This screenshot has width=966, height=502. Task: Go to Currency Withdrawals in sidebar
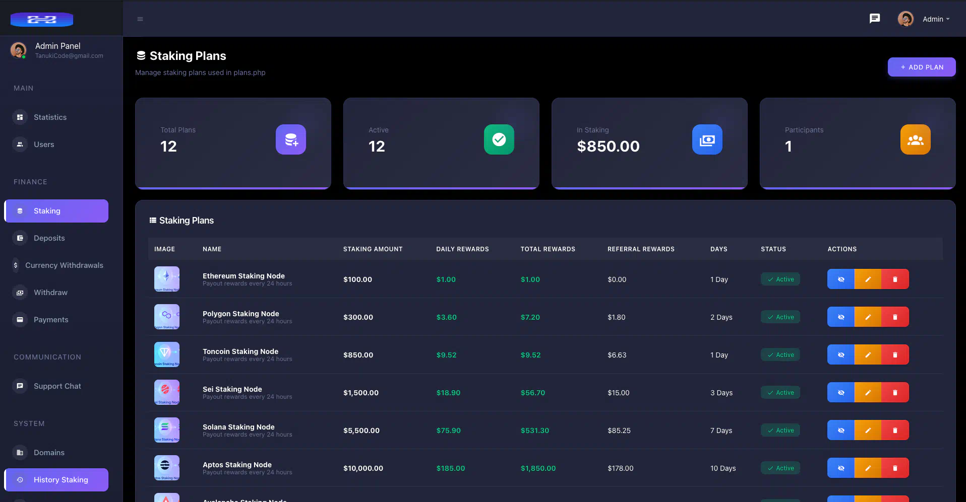pyautogui.click(x=64, y=265)
